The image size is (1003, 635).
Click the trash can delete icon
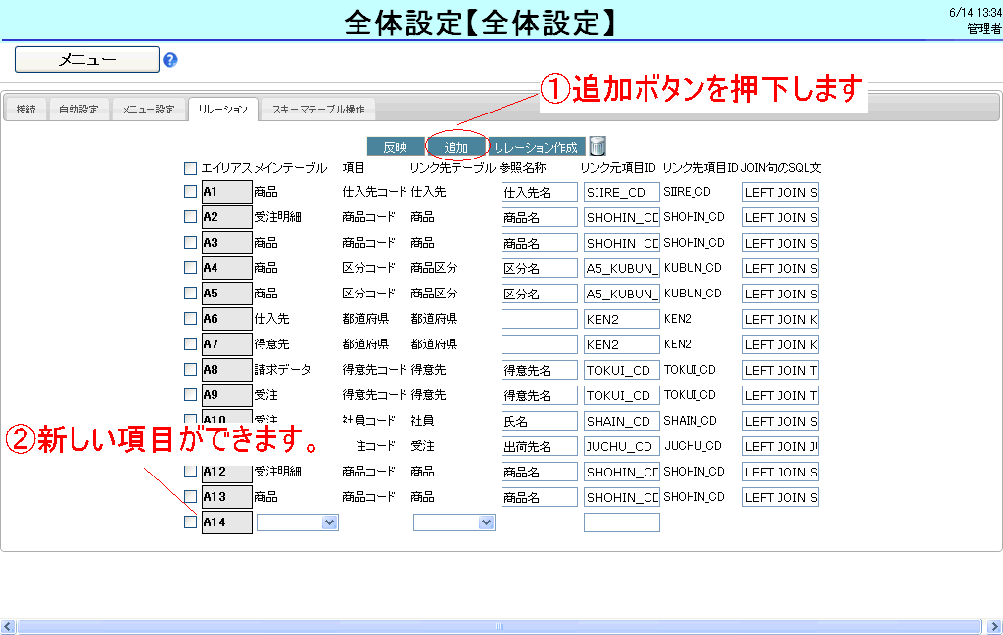[597, 146]
